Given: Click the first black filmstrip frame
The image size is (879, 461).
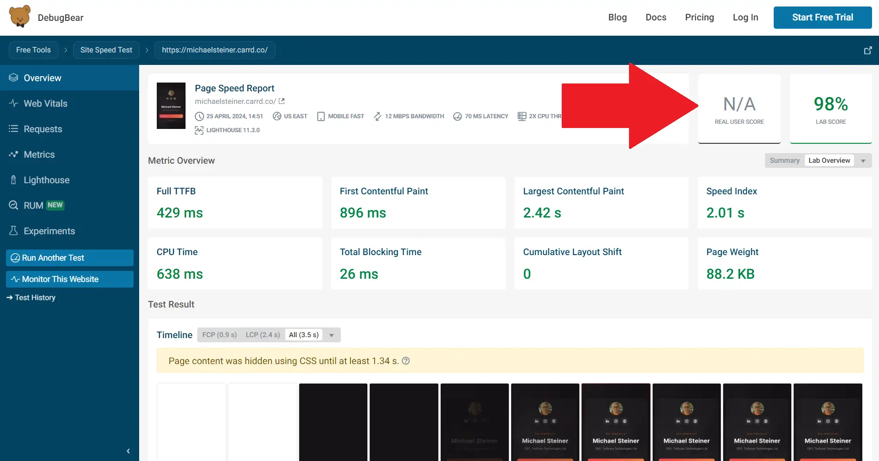Looking at the screenshot, I should [x=333, y=422].
